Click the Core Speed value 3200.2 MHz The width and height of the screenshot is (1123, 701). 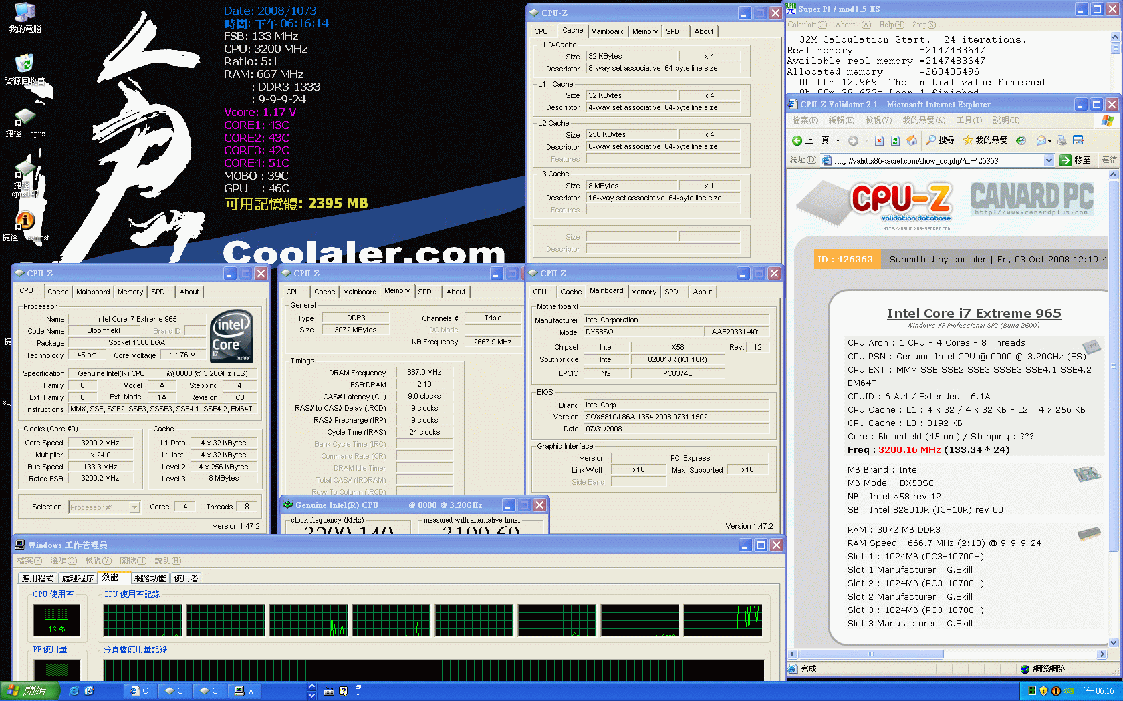(x=100, y=443)
